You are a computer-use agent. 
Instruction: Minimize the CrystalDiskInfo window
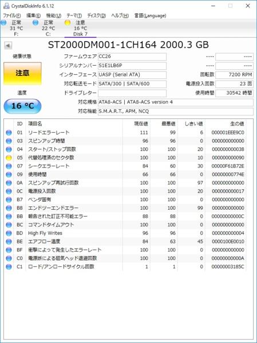pyautogui.click(x=213, y=6)
